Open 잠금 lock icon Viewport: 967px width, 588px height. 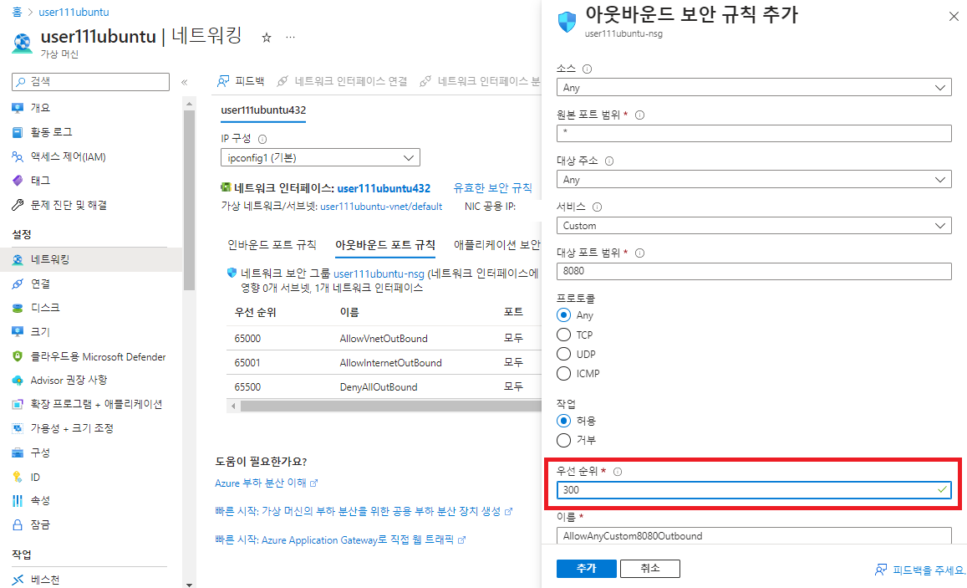(18, 525)
